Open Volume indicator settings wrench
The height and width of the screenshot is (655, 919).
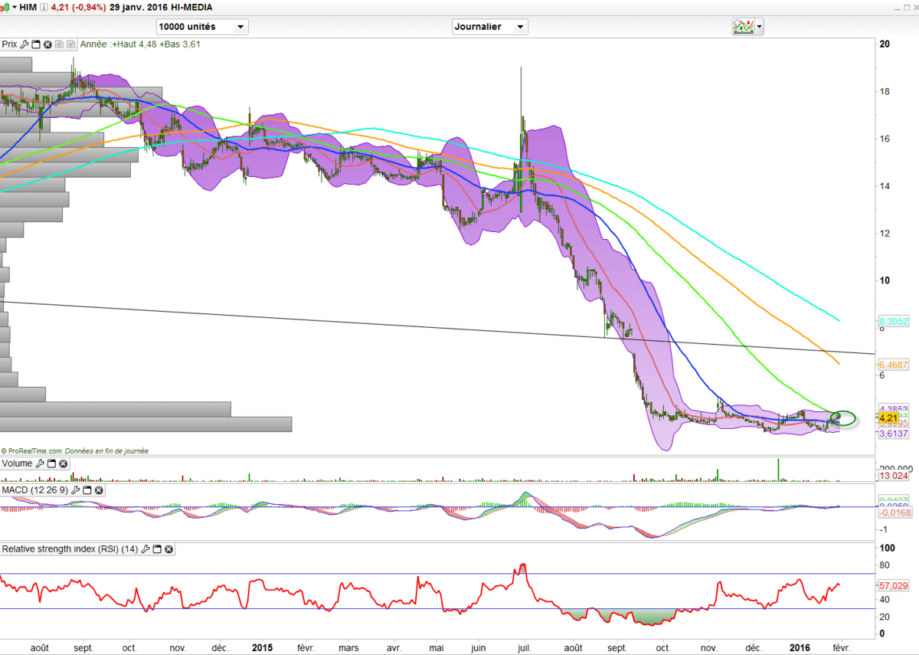40,463
